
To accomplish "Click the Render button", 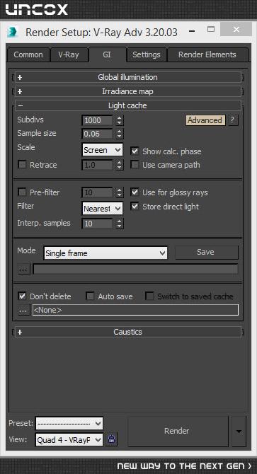I will click(178, 431).
